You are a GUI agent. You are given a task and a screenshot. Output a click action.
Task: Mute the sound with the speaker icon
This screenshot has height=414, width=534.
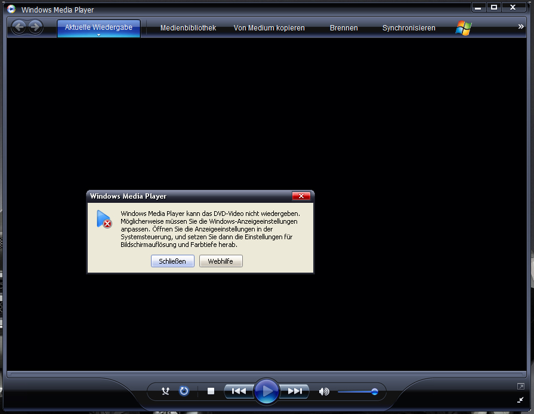point(324,391)
